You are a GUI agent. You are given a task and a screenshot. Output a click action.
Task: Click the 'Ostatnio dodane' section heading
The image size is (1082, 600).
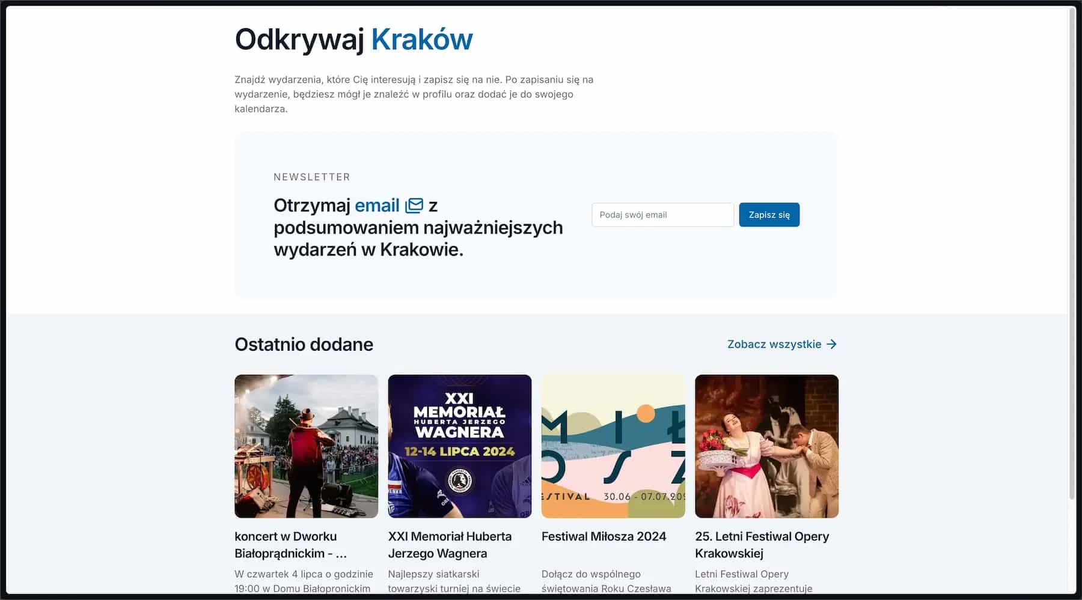(x=304, y=344)
